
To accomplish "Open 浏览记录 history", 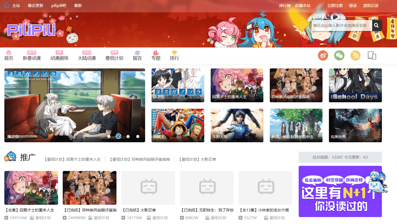I will (371, 6).
